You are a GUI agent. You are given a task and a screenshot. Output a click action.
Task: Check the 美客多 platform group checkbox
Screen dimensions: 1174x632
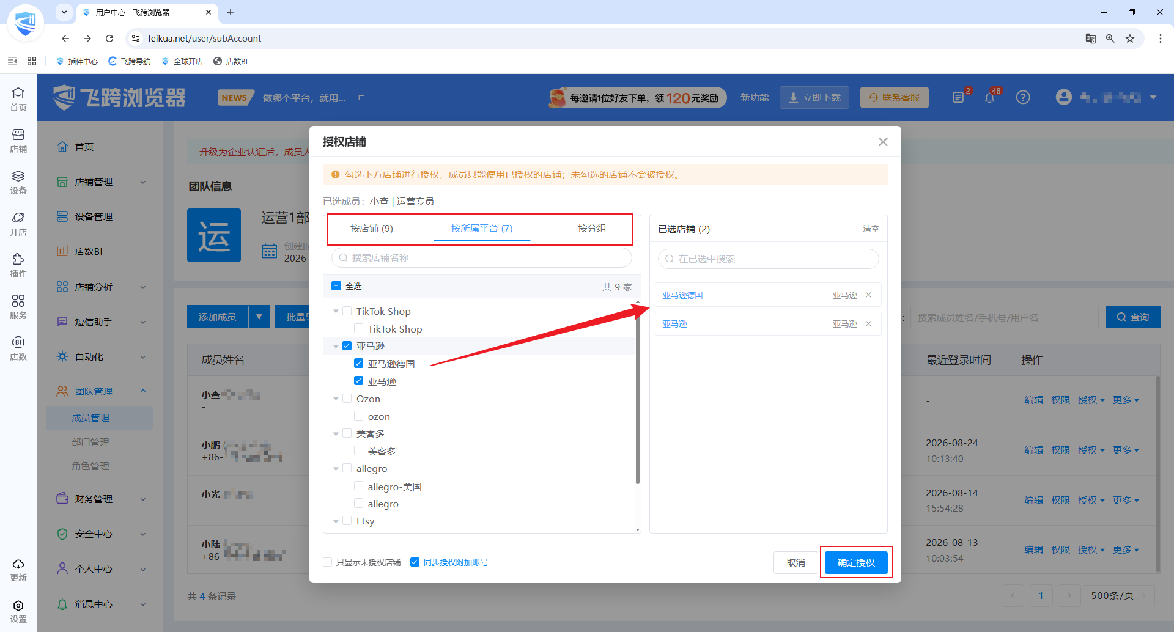click(347, 433)
